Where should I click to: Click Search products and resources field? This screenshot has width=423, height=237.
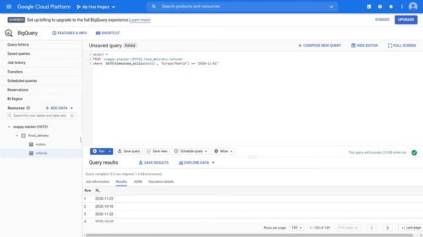(243, 7)
